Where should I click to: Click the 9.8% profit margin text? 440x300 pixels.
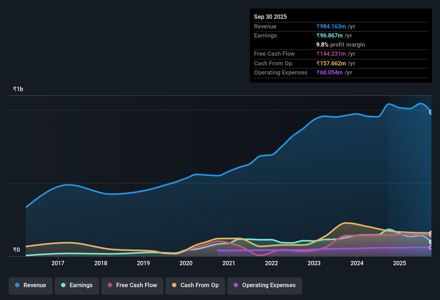pos(340,45)
